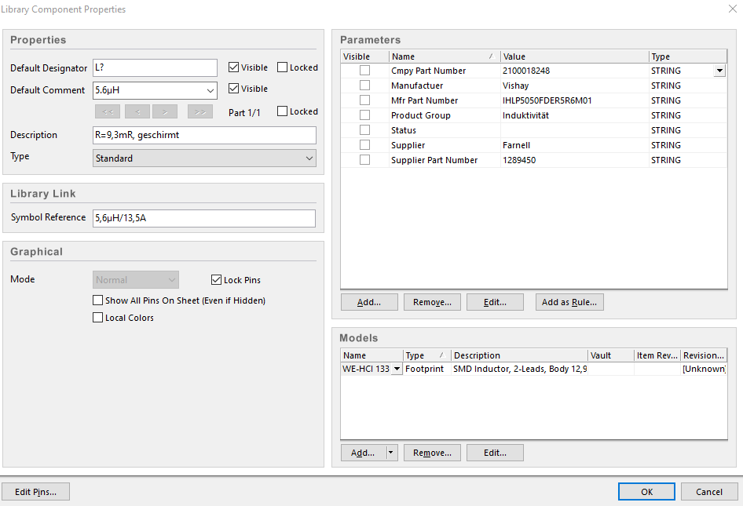
Task: Check Visible box for Manufactuer parameter
Action: tap(364, 86)
